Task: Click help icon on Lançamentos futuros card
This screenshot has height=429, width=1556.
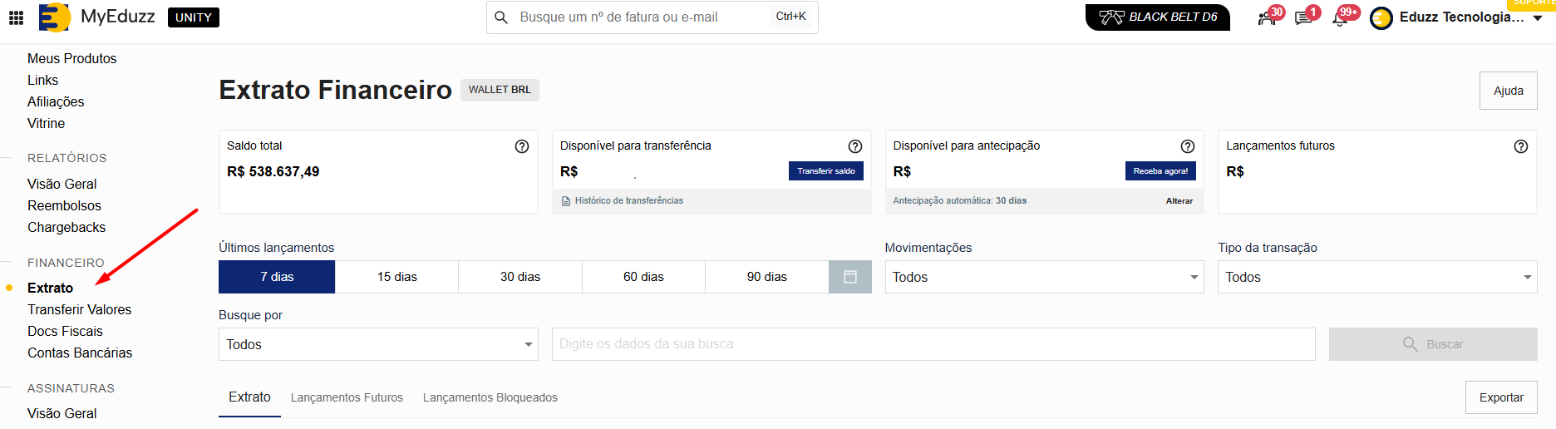Action: pyautogui.click(x=1520, y=146)
